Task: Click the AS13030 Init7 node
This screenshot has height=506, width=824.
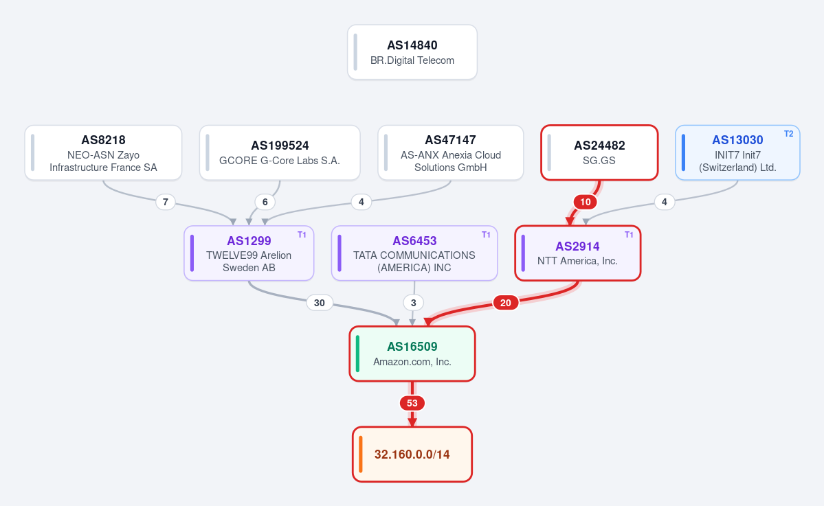Action: [737, 152]
